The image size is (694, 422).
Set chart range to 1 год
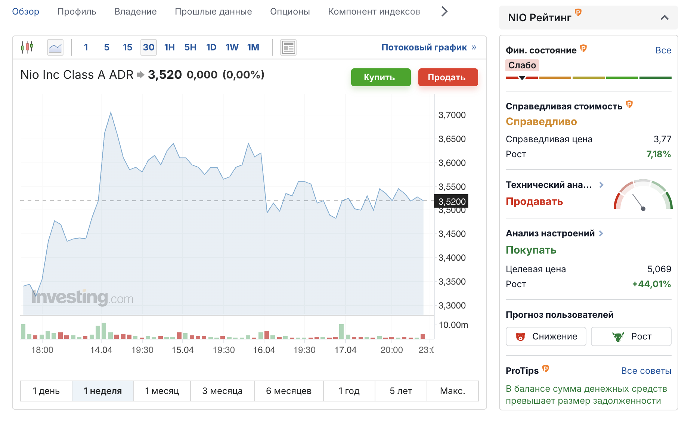[x=349, y=391]
